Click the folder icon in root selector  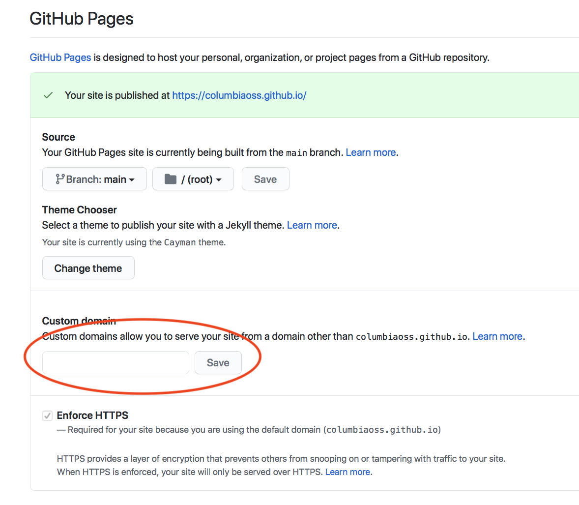(170, 179)
